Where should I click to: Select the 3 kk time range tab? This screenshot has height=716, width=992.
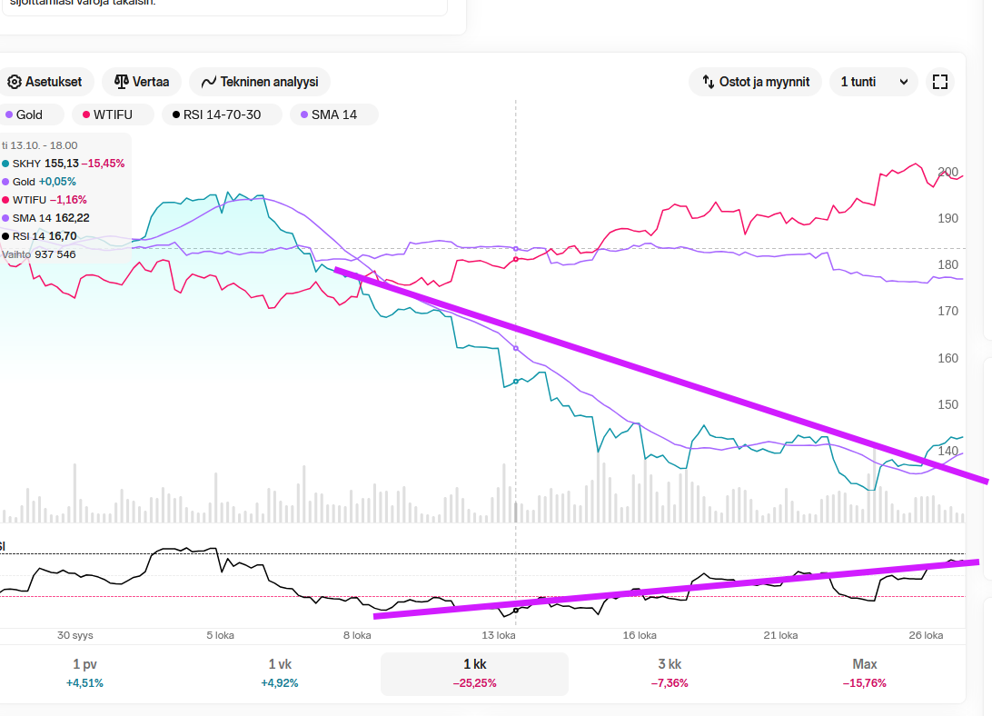670,673
